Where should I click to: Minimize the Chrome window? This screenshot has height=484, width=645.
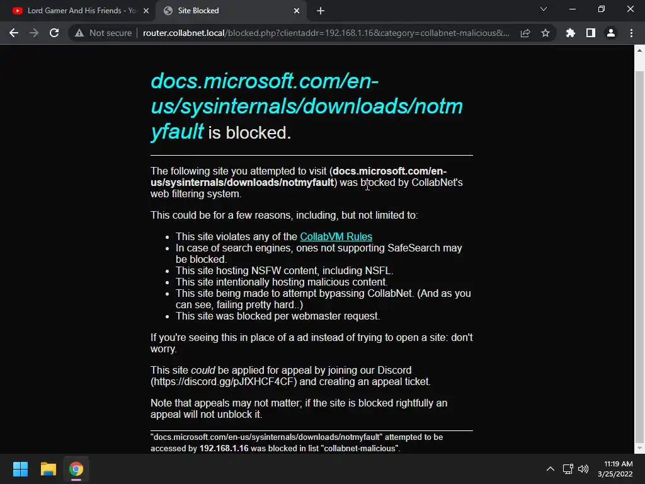573,9
